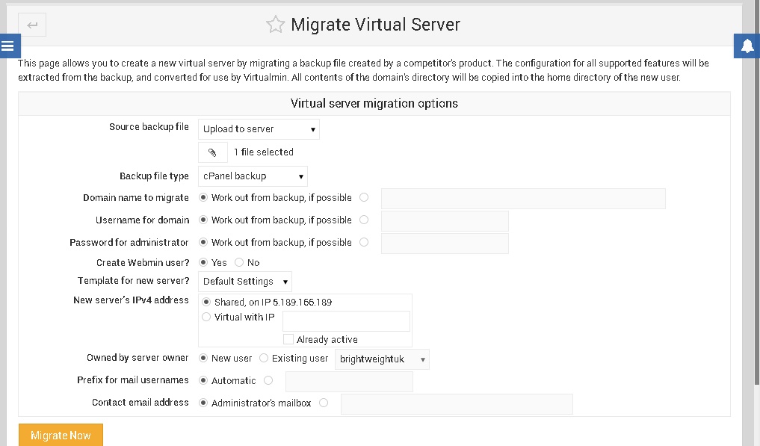760x446 pixels.
Task: Open the Source backup file dropdown
Action: (259, 129)
